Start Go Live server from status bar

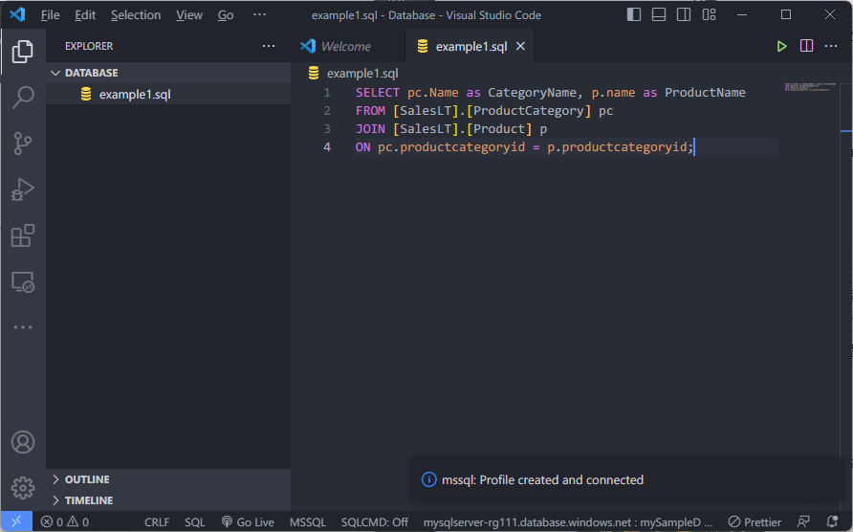coord(248,522)
